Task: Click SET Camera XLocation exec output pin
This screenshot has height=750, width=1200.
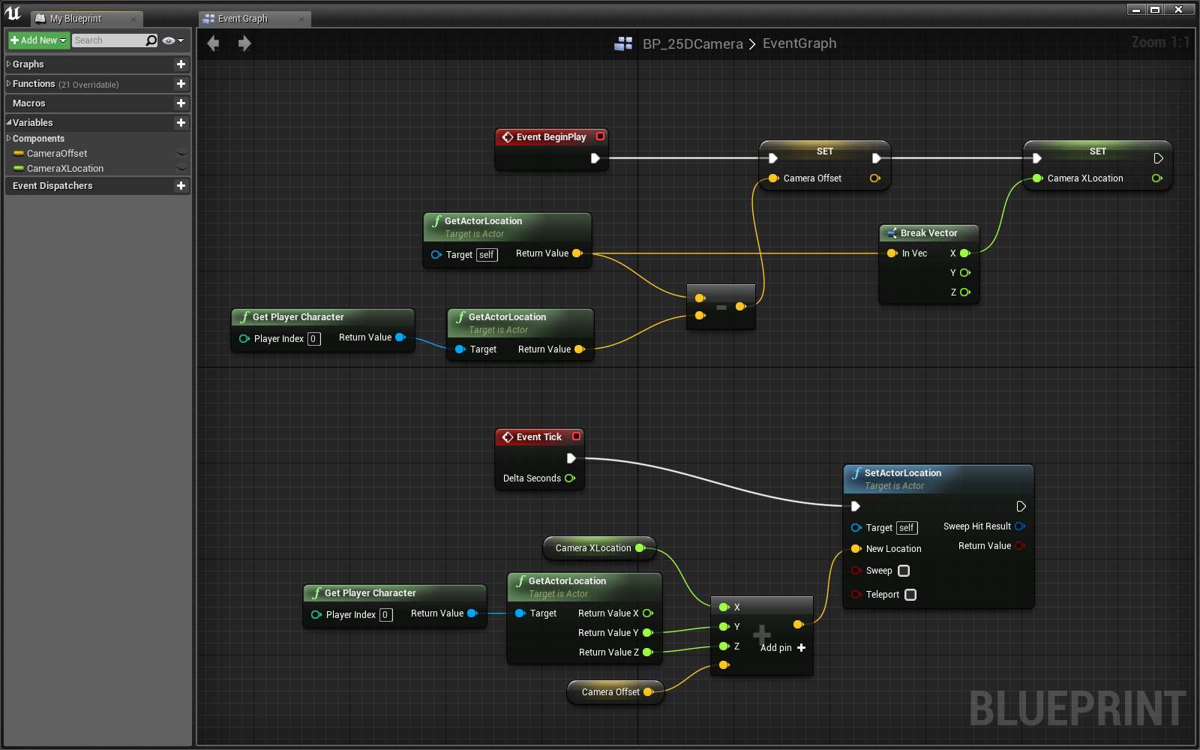Action: (x=1158, y=158)
